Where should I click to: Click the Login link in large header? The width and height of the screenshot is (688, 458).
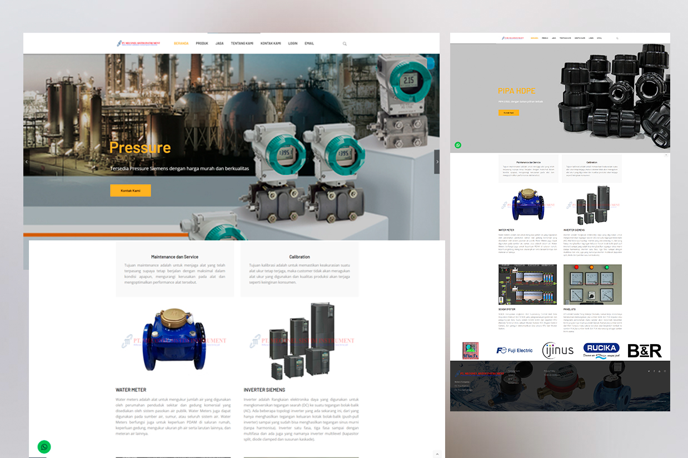(293, 43)
